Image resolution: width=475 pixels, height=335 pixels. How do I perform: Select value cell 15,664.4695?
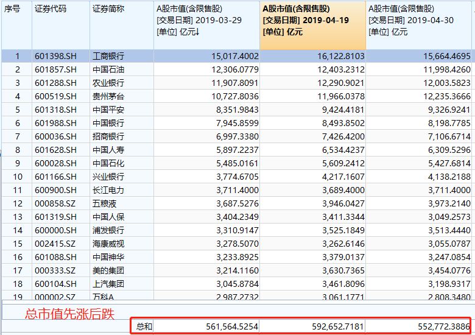pyautogui.click(x=418, y=56)
